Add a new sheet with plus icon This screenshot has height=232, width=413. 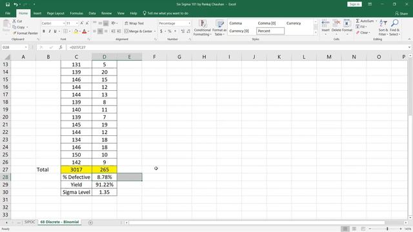(90, 222)
